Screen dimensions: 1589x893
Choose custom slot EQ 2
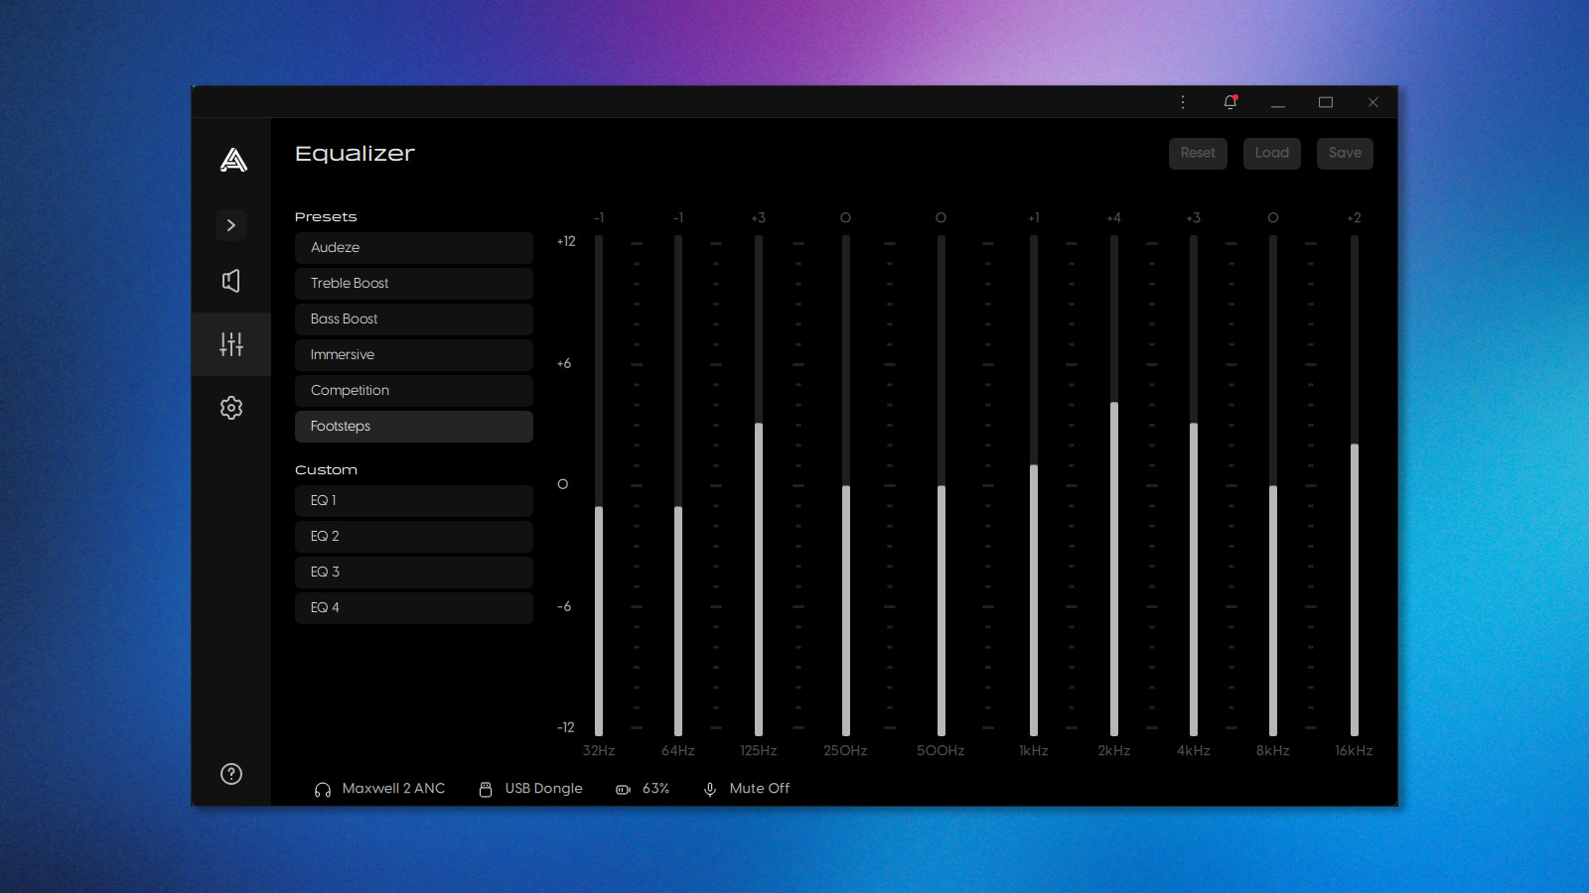coord(414,537)
